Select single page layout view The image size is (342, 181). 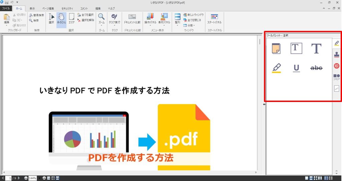coord(307,178)
